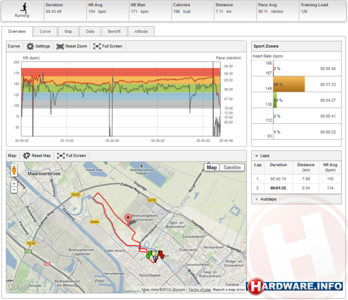Zoom in the map with plus
Image resolution: width=348 pixels, height=300 pixels.
(x=14, y=183)
